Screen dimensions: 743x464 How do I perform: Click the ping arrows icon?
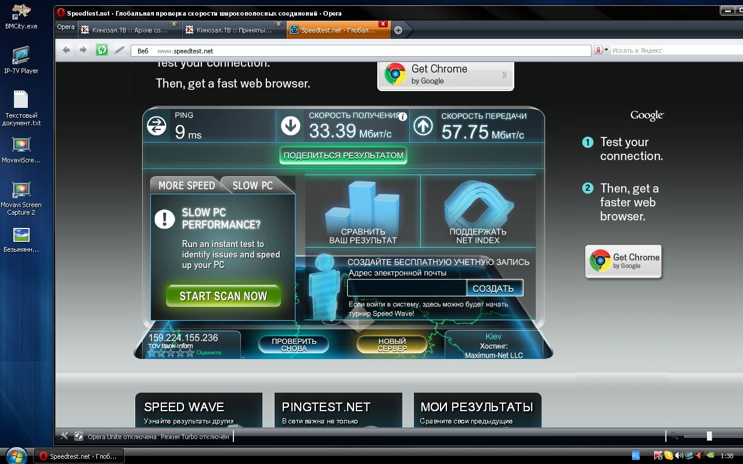point(157,125)
